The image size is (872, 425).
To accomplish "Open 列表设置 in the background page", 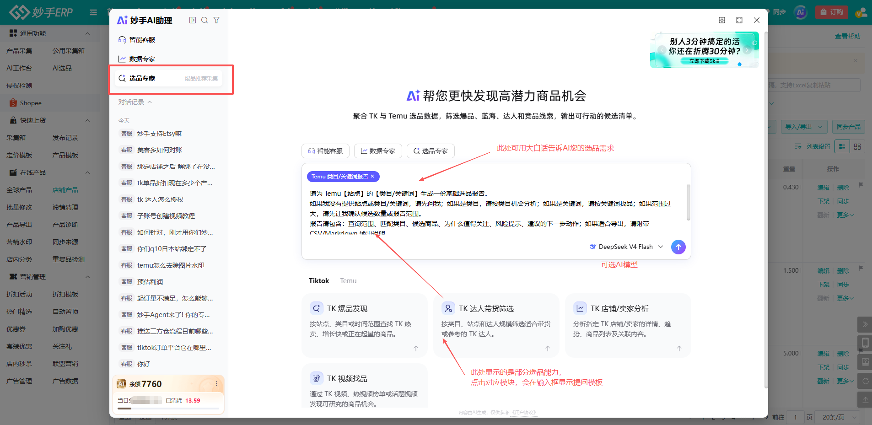I will tap(813, 146).
